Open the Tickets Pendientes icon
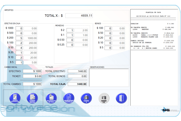The image size is (181, 121). (15, 98)
